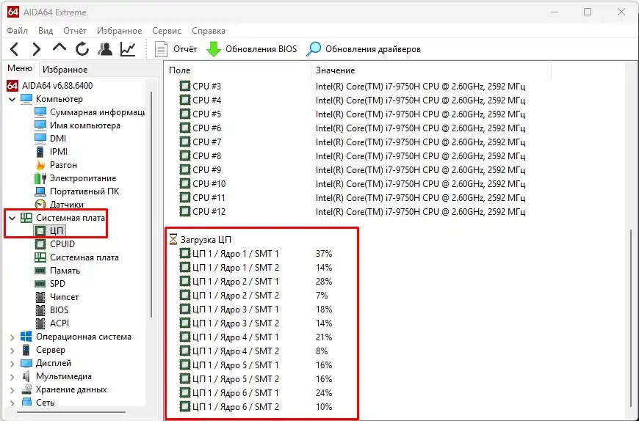This screenshot has height=421, width=639.
Task: Select the CPU #3 row
Action: tap(352, 87)
